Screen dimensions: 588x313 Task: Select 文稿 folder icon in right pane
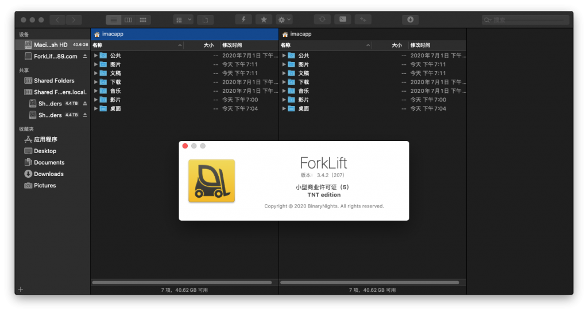pos(291,73)
